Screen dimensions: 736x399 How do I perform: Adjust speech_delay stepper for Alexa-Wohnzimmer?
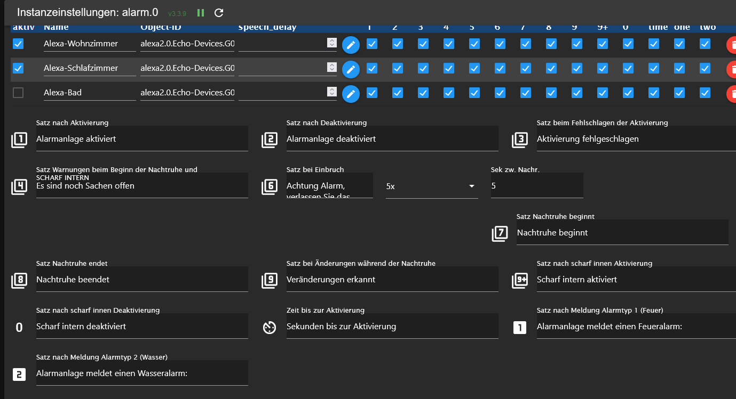tap(332, 43)
